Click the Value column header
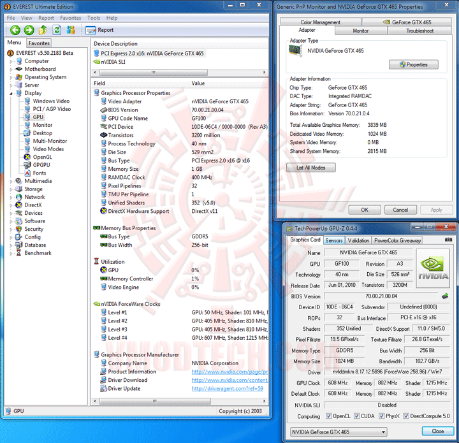 tap(228, 84)
